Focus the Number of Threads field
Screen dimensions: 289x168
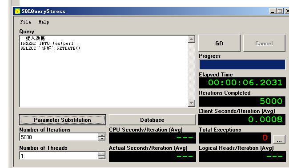click(59, 156)
